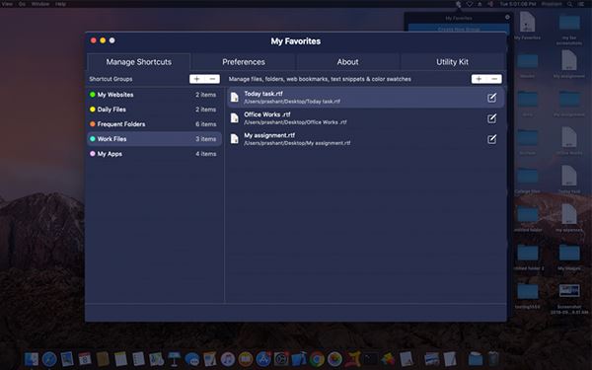This screenshot has width=592, height=370.
Task: Click the green dot of My Websites
Action: pyautogui.click(x=92, y=95)
